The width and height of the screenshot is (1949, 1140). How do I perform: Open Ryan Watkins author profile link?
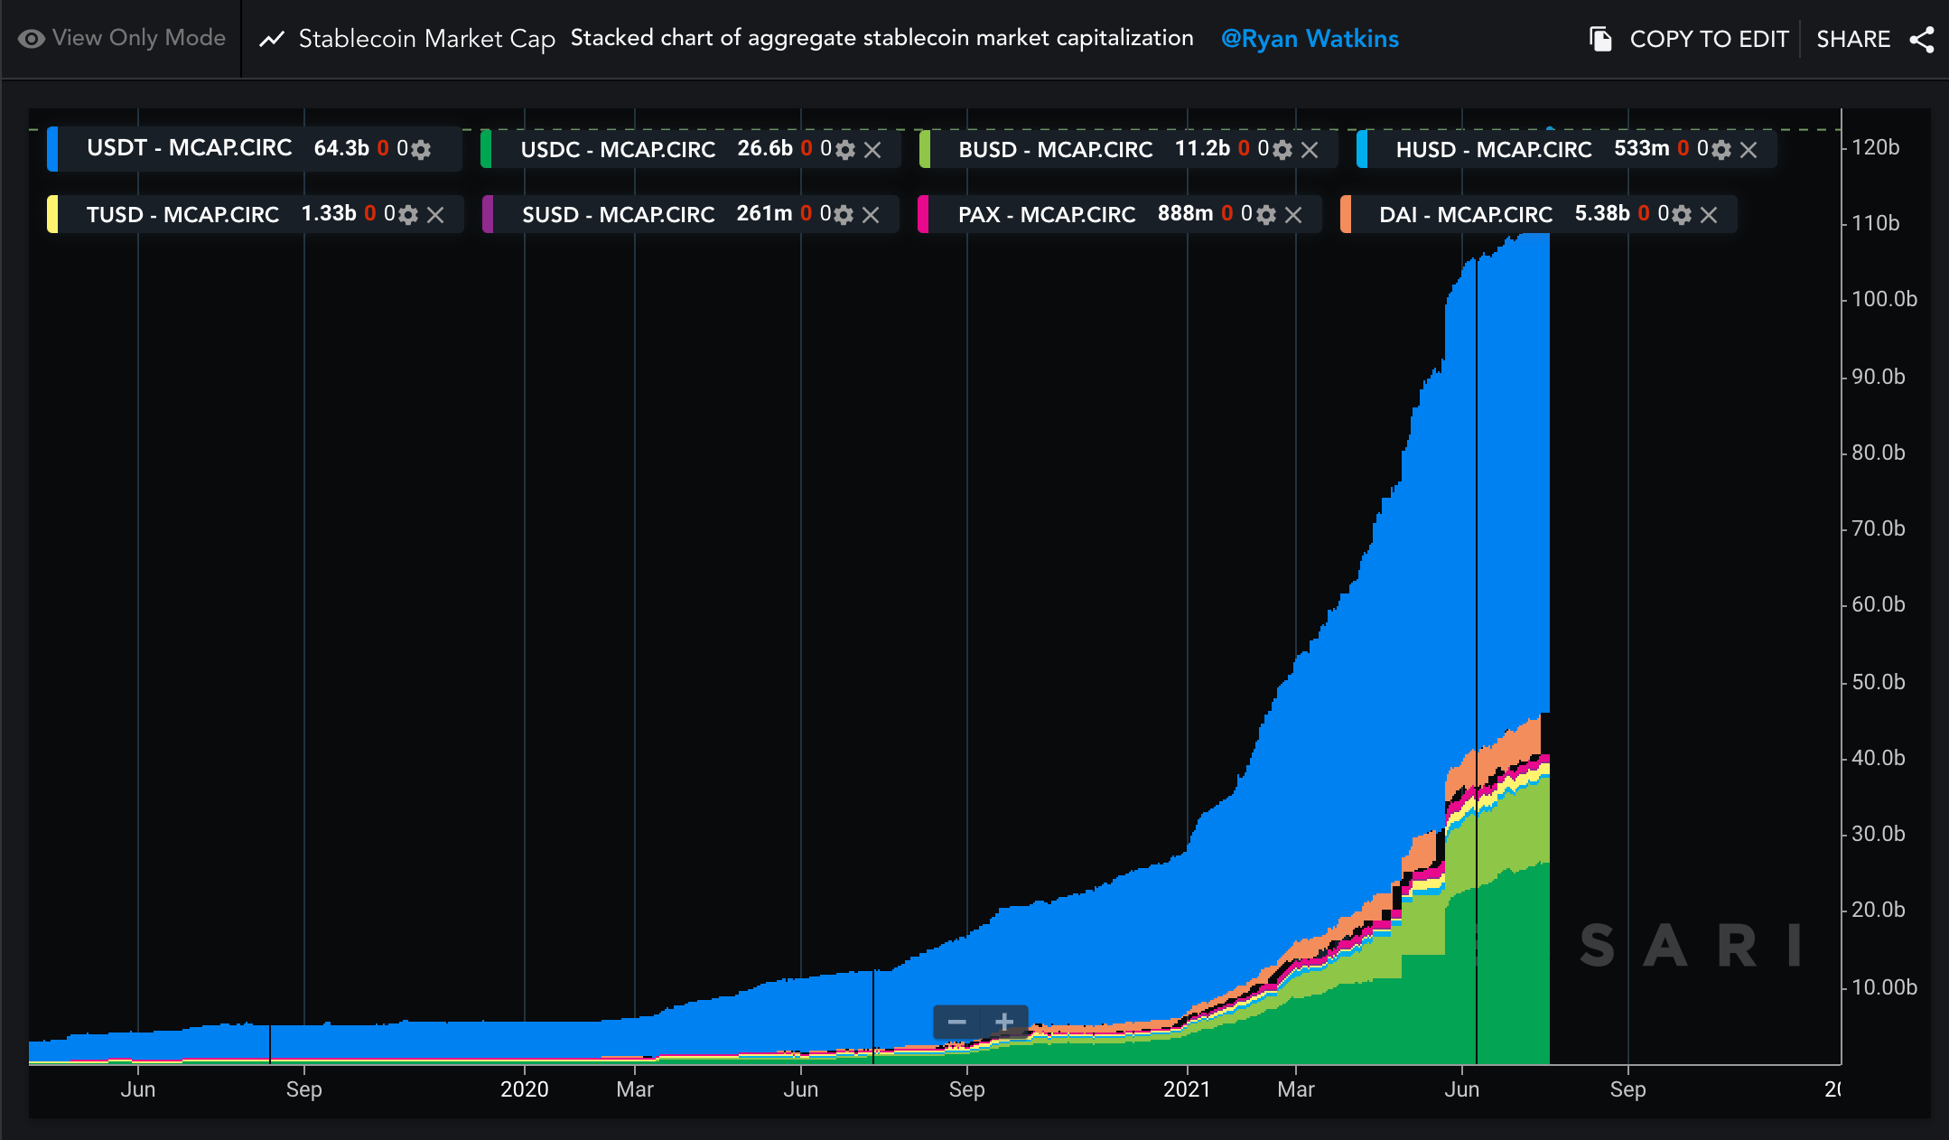coord(1310,39)
